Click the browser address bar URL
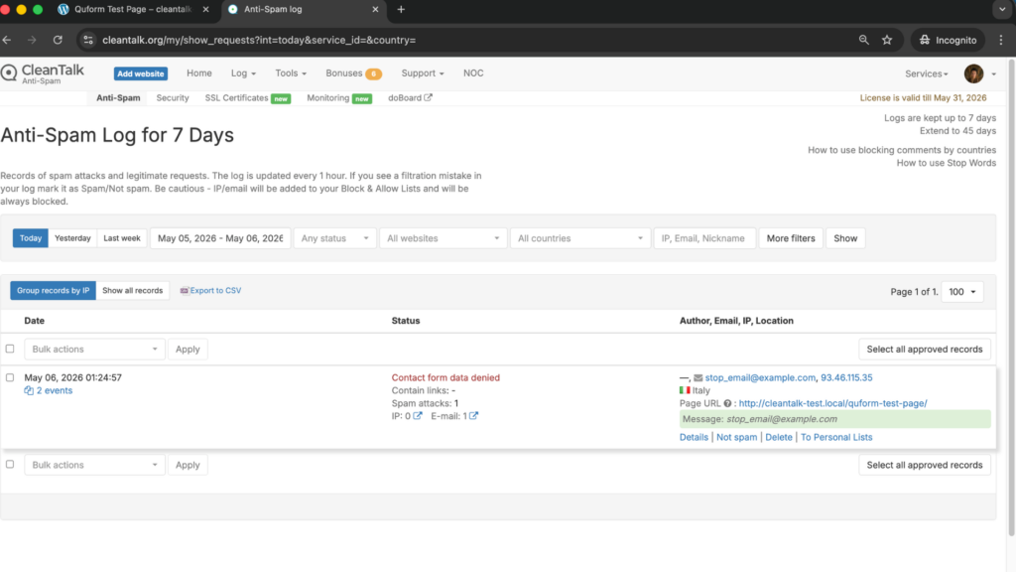This screenshot has height=572, width=1016. coord(259,40)
